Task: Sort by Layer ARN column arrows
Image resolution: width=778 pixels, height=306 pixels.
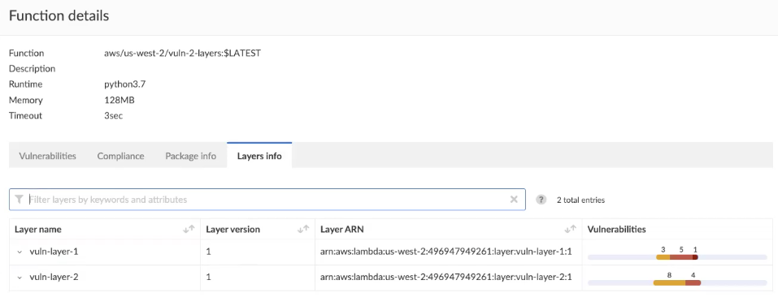Action: click(x=571, y=229)
